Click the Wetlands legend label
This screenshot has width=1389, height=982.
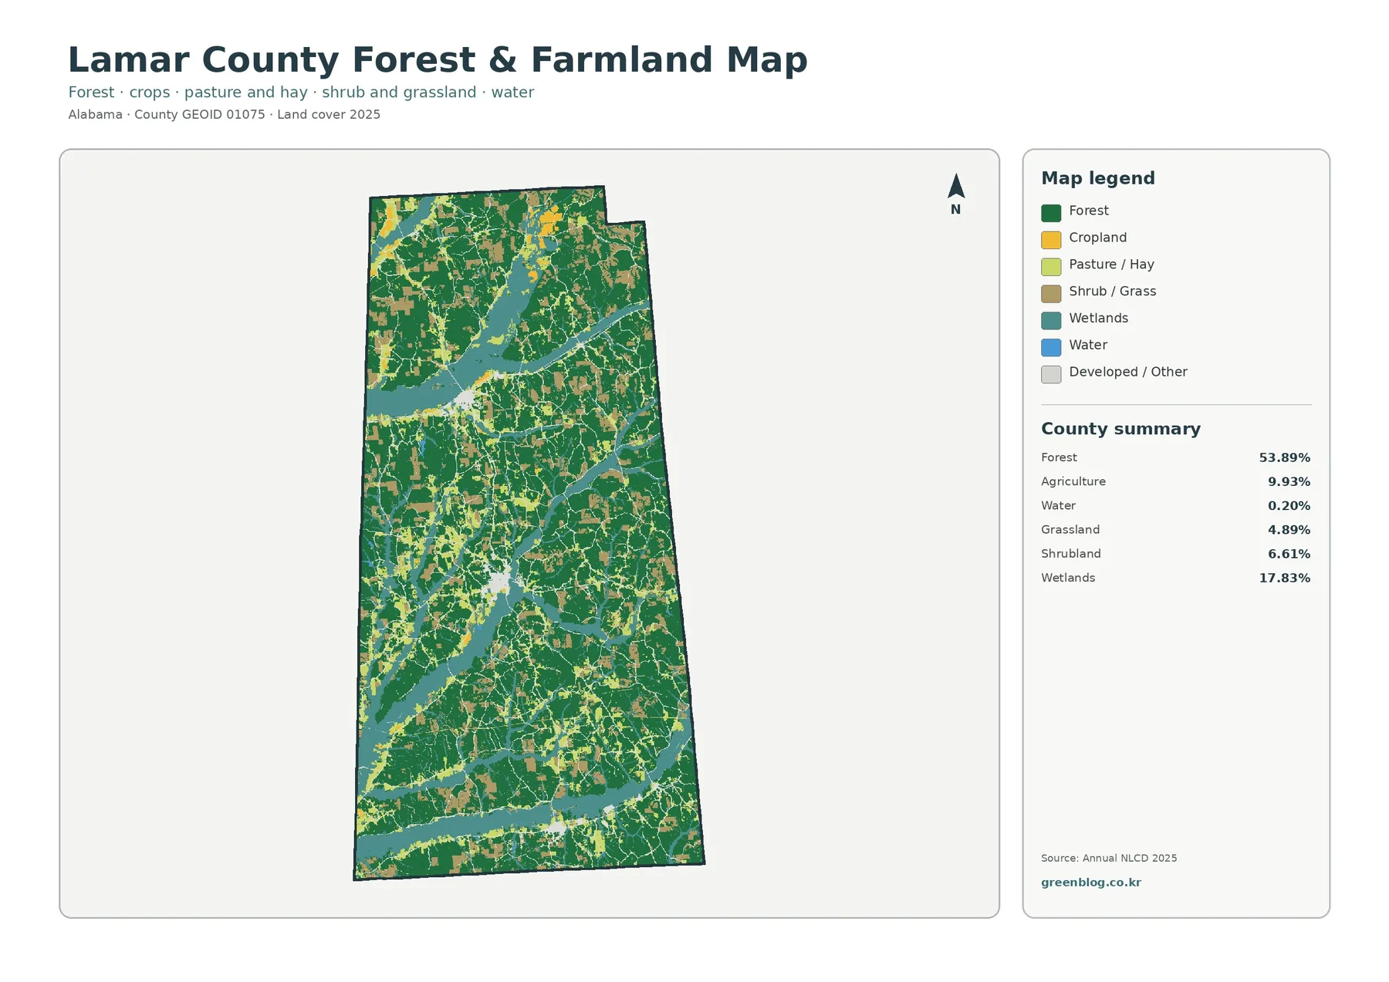click(1098, 318)
